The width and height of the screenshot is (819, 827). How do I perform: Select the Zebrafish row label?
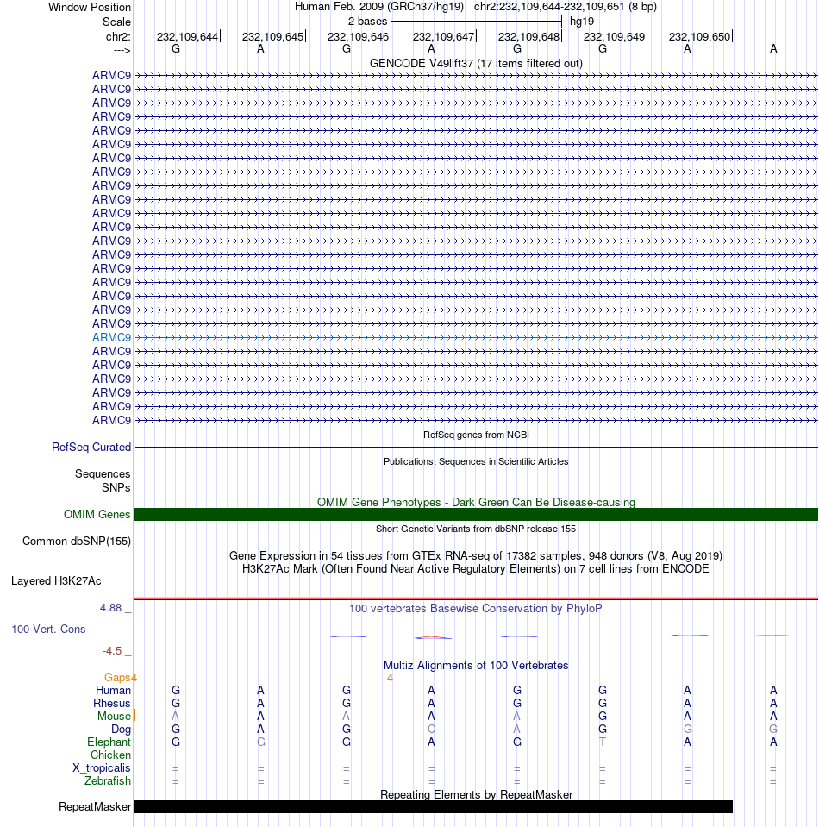[108, 780]
